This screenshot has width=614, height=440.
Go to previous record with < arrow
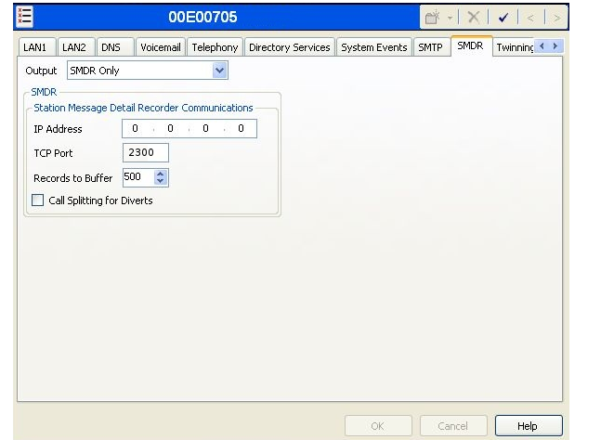click(530, 18)
